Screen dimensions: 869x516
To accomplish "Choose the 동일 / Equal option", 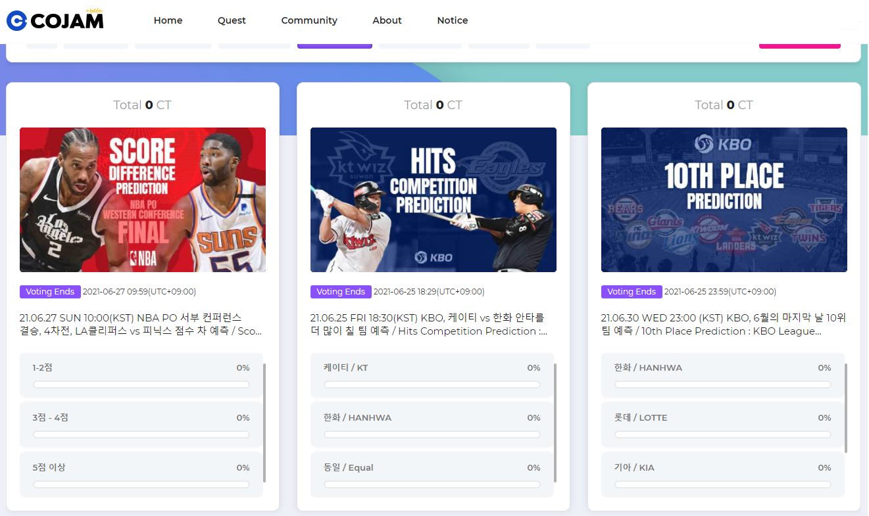I will click(432, 475).
